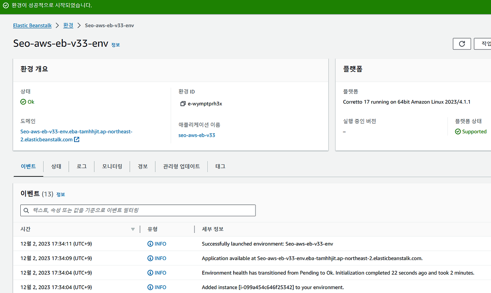This screenshot has width=491, height=293.
Task: Click 'Application available at' event detail
Action: point(312,259)
